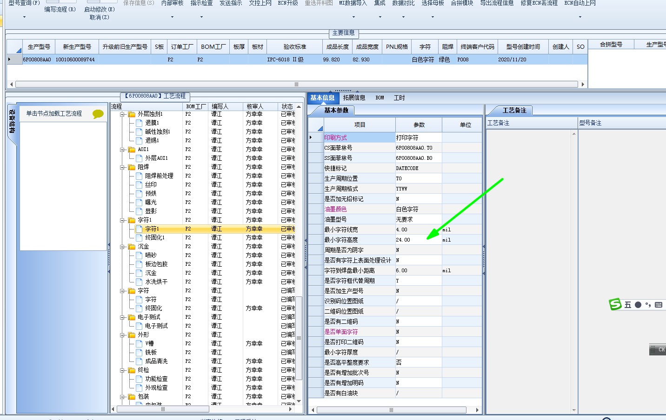This screenshot has width=666, height=420.
Task: Open the dropdown arrow under 型号查询(F)
Action: [24, 17]
